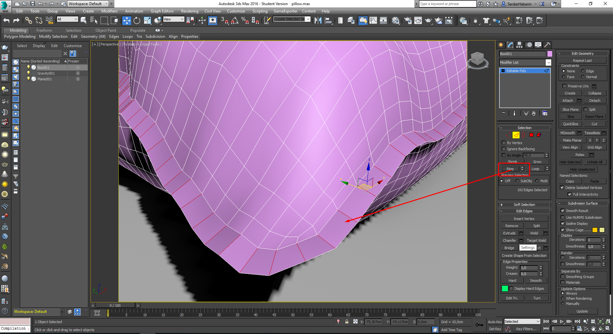Activate the Select and Move tool

(127, 20)
